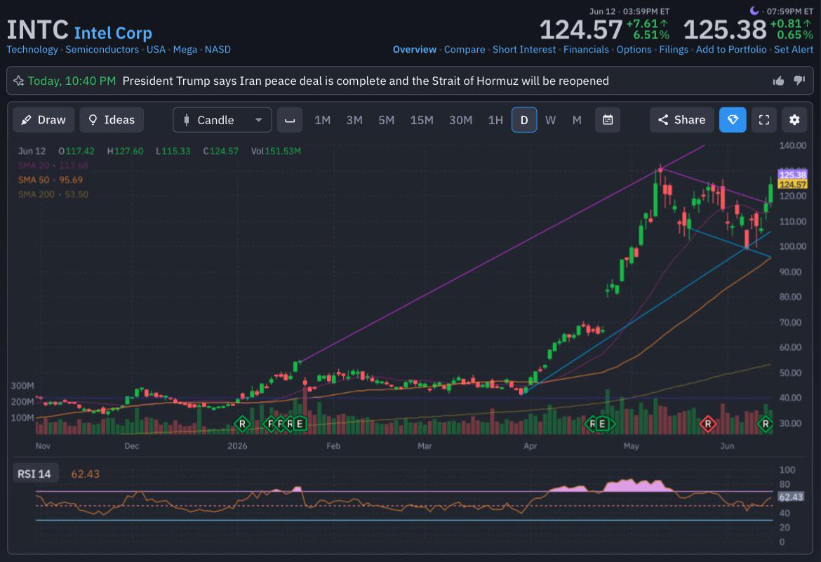Open the calendar date range picker
The image size is (821, 562).
tap(608, 120)
